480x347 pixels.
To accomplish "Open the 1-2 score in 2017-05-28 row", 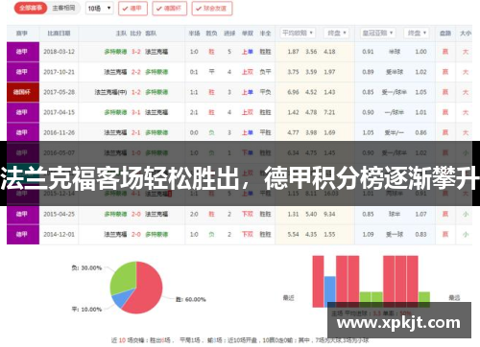I will coord(136,92).
